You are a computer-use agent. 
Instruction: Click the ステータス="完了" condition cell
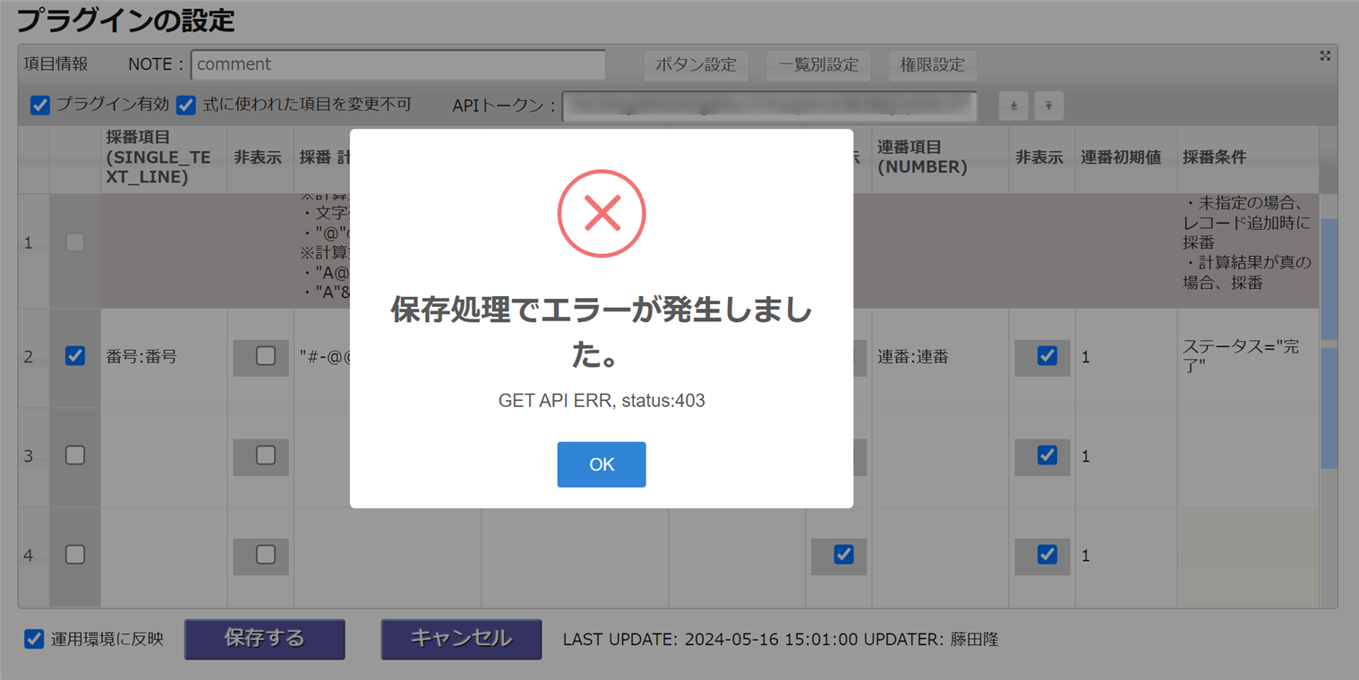(1248, 358)
